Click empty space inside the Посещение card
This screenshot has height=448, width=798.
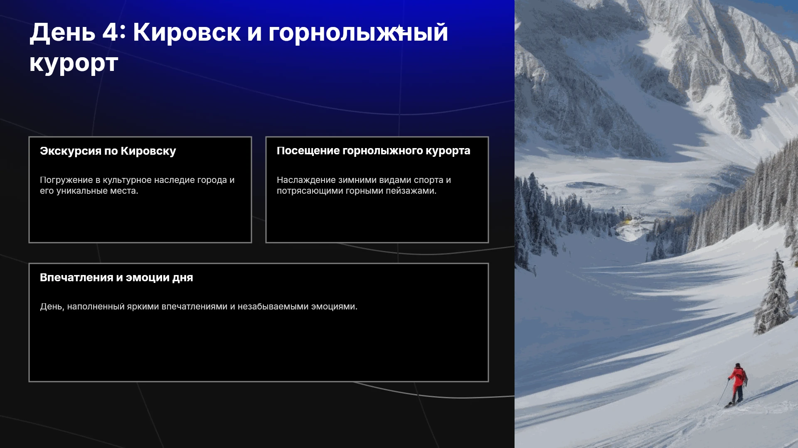coord(377,219)
